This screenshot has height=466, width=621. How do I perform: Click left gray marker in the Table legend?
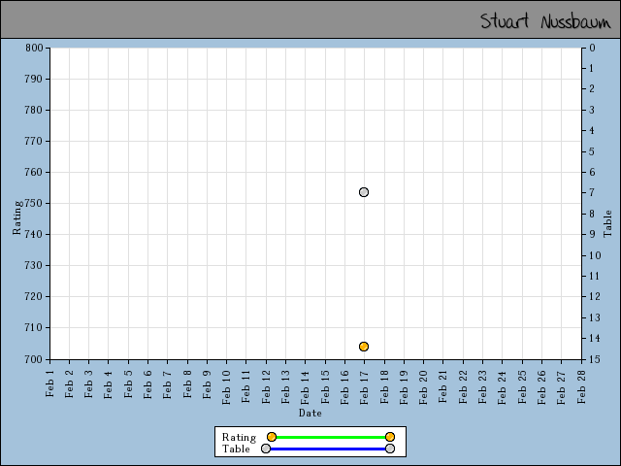coord(266,449)
